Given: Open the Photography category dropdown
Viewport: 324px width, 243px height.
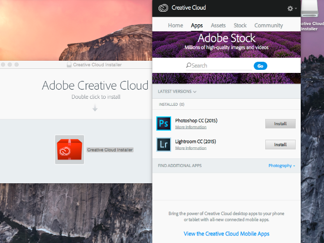Looking at the screenshot, I should coord(281,166).
